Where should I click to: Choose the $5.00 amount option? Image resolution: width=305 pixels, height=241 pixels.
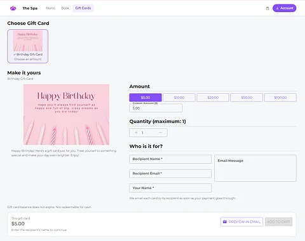tap(146, 98)
